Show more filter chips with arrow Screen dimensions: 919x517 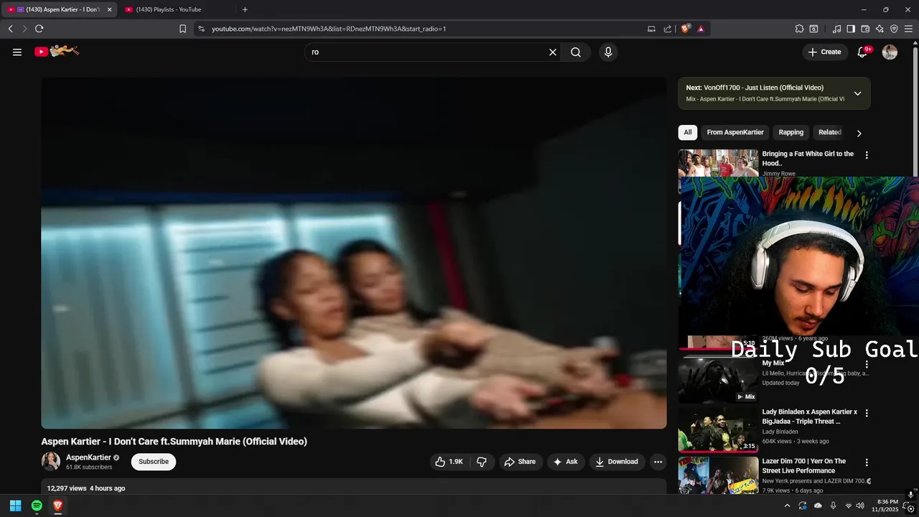[859, 133]
